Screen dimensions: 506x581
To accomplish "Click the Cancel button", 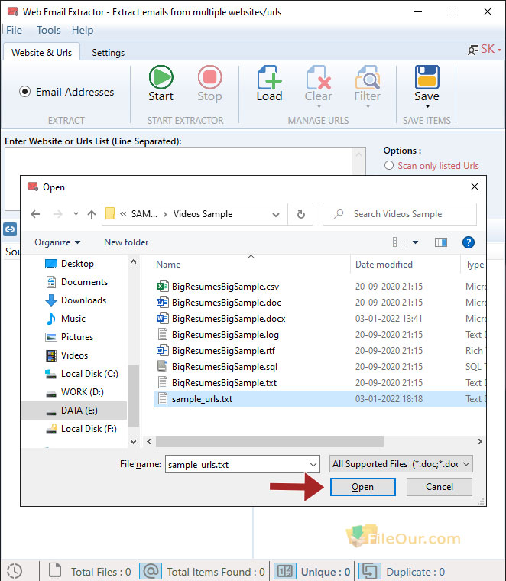I will [440, 487].
